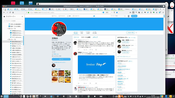Click the フォローする button on profile
175x98 pixels.
pyautogui.click(x=131, y=33)
